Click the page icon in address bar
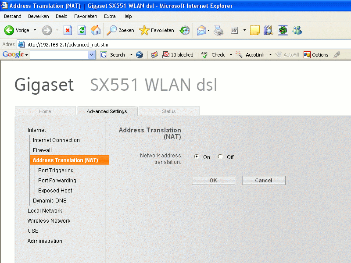Image resolution: width=351 pixels, height=263 pixels. (x=21, y=45)
